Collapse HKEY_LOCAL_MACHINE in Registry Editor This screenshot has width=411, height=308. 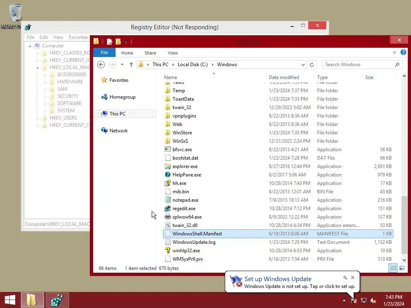tap(37, 67)
